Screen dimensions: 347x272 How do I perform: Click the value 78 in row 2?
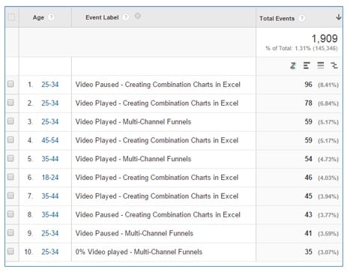[x=308, y=103]
